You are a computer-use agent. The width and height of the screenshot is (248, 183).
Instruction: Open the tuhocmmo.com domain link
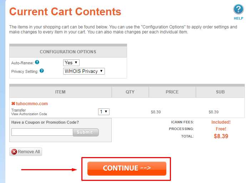pos(32,104)
